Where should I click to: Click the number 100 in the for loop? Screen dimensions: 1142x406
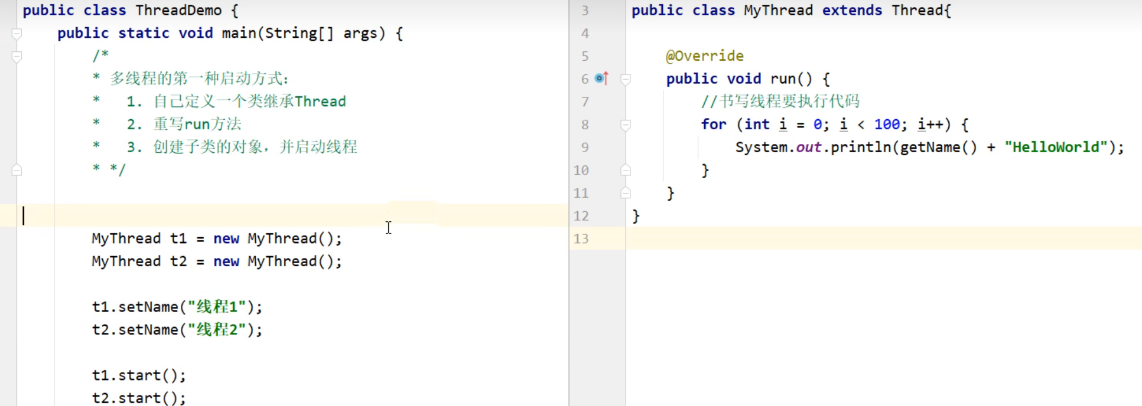point(886,125)
